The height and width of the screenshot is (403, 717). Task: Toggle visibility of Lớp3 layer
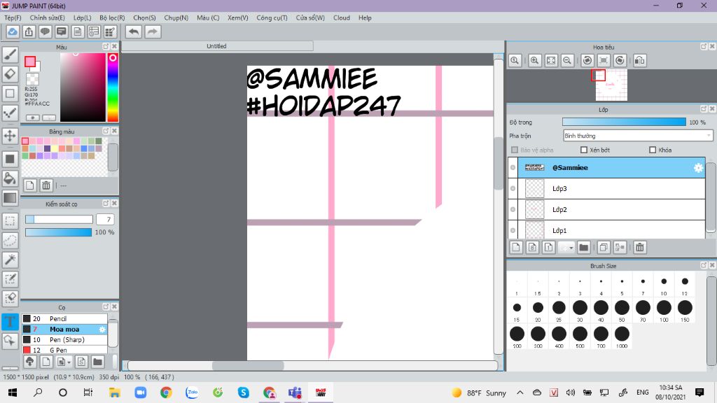click(x=513, y=188)
